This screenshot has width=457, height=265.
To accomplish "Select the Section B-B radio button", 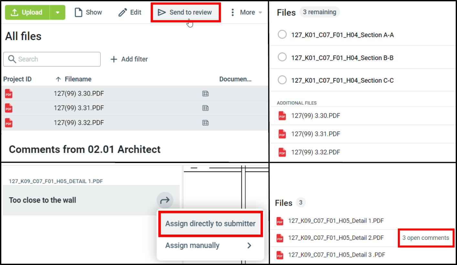I will (x=282, y=57).
